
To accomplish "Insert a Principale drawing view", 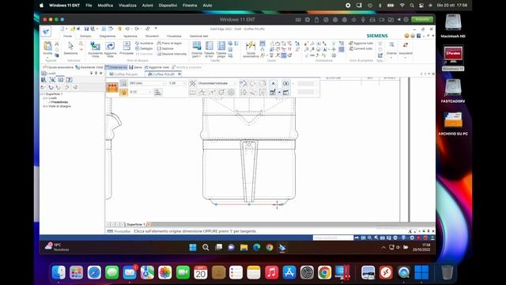I will tap(126, 47).
